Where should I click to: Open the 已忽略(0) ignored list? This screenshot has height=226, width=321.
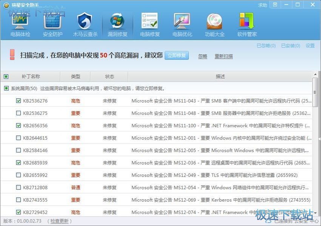[x=266, y=46]
